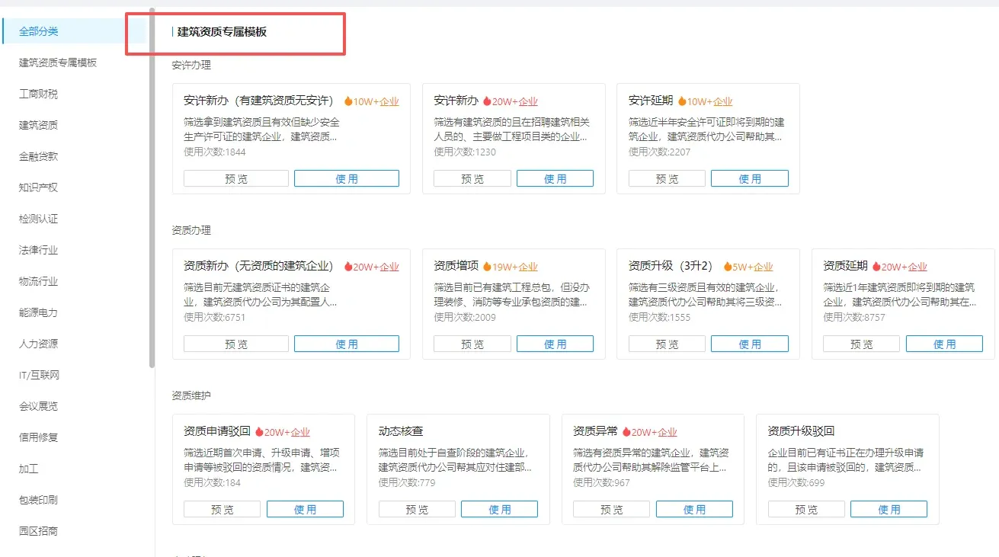Switch to 工商财税 category
Viewport: 999px width, 557px height.
click(38, 94)
